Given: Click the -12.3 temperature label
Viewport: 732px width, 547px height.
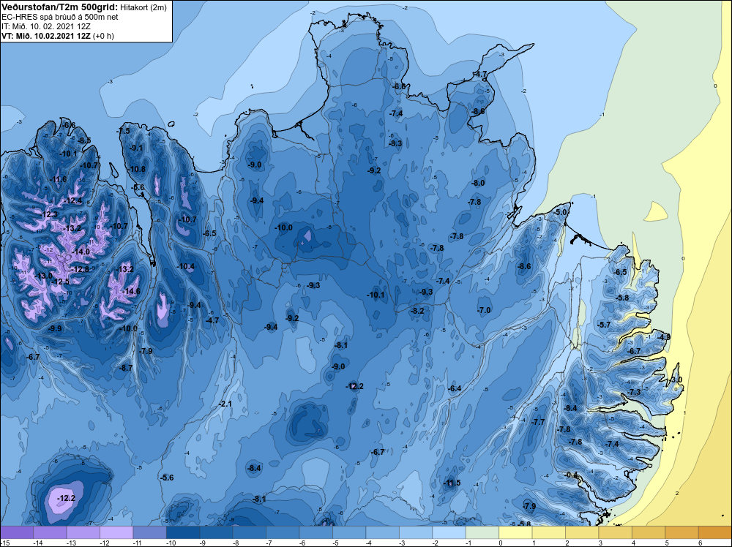Looking at the screenshot, I should pyautogui.click(x=48, y=214).
